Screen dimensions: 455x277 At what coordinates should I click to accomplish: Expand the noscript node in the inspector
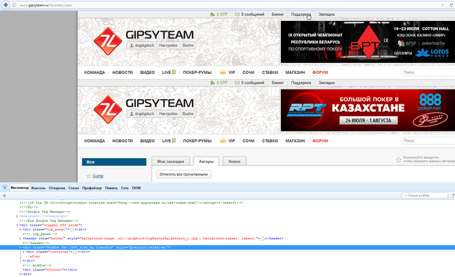(17, 216)
